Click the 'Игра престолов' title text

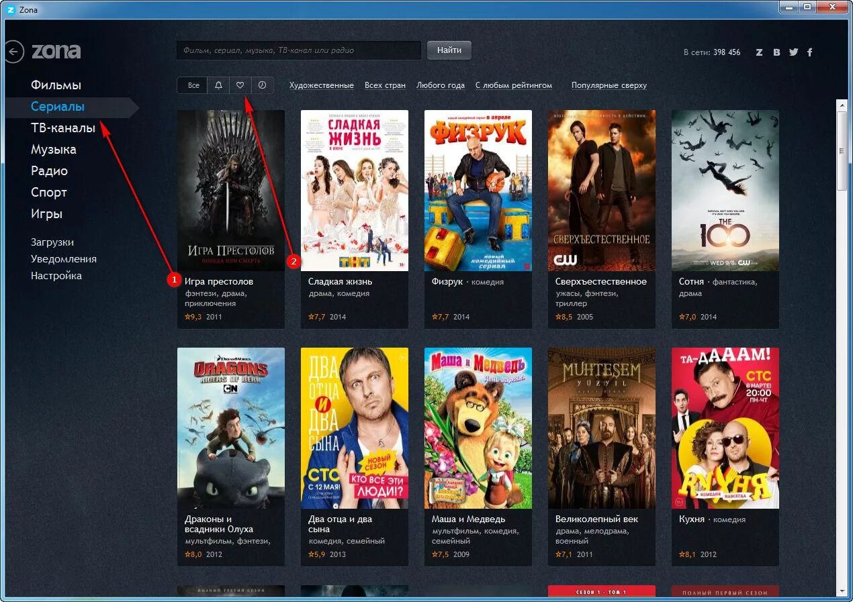[x=219, y=282]
